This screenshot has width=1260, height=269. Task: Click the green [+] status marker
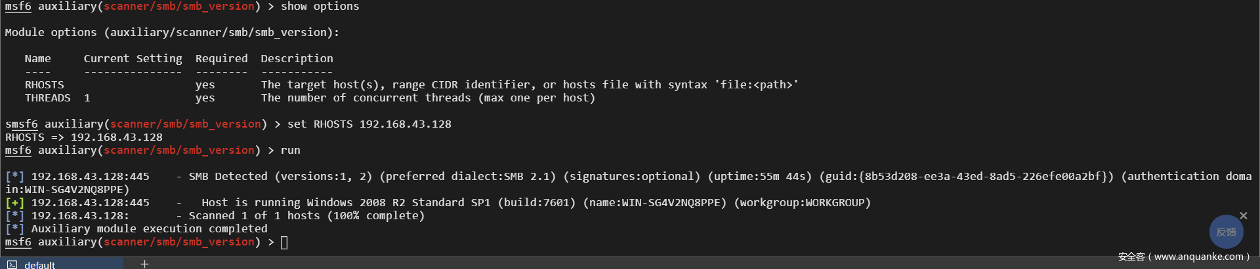(x=14, y=203)
